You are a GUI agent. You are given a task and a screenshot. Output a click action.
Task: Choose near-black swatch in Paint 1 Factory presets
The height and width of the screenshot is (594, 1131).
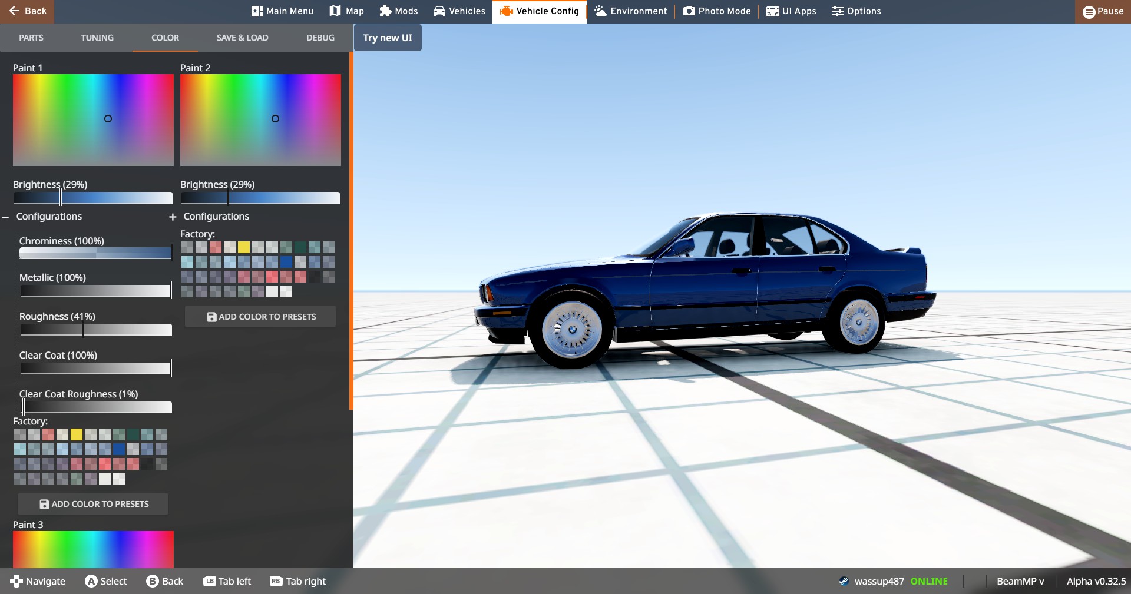point(147,464)
